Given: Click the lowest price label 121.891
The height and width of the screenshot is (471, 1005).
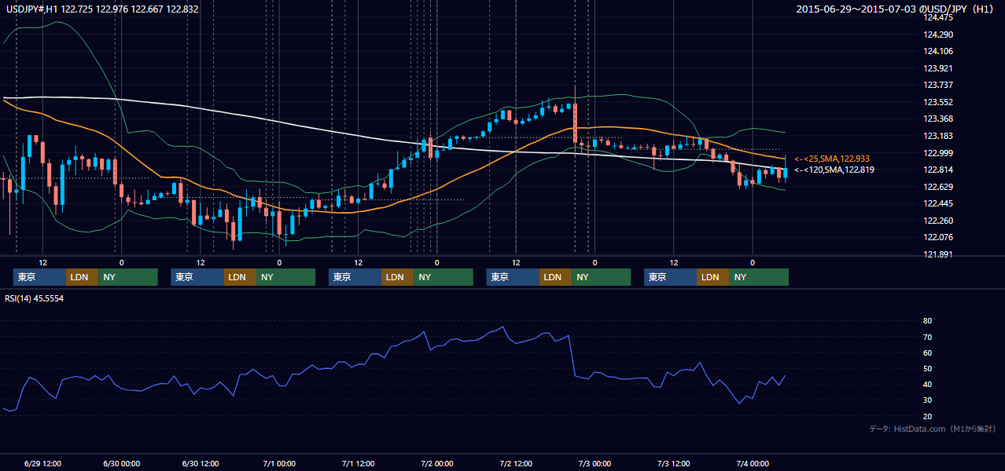Looking at the screenshot, I should [940, 254].
